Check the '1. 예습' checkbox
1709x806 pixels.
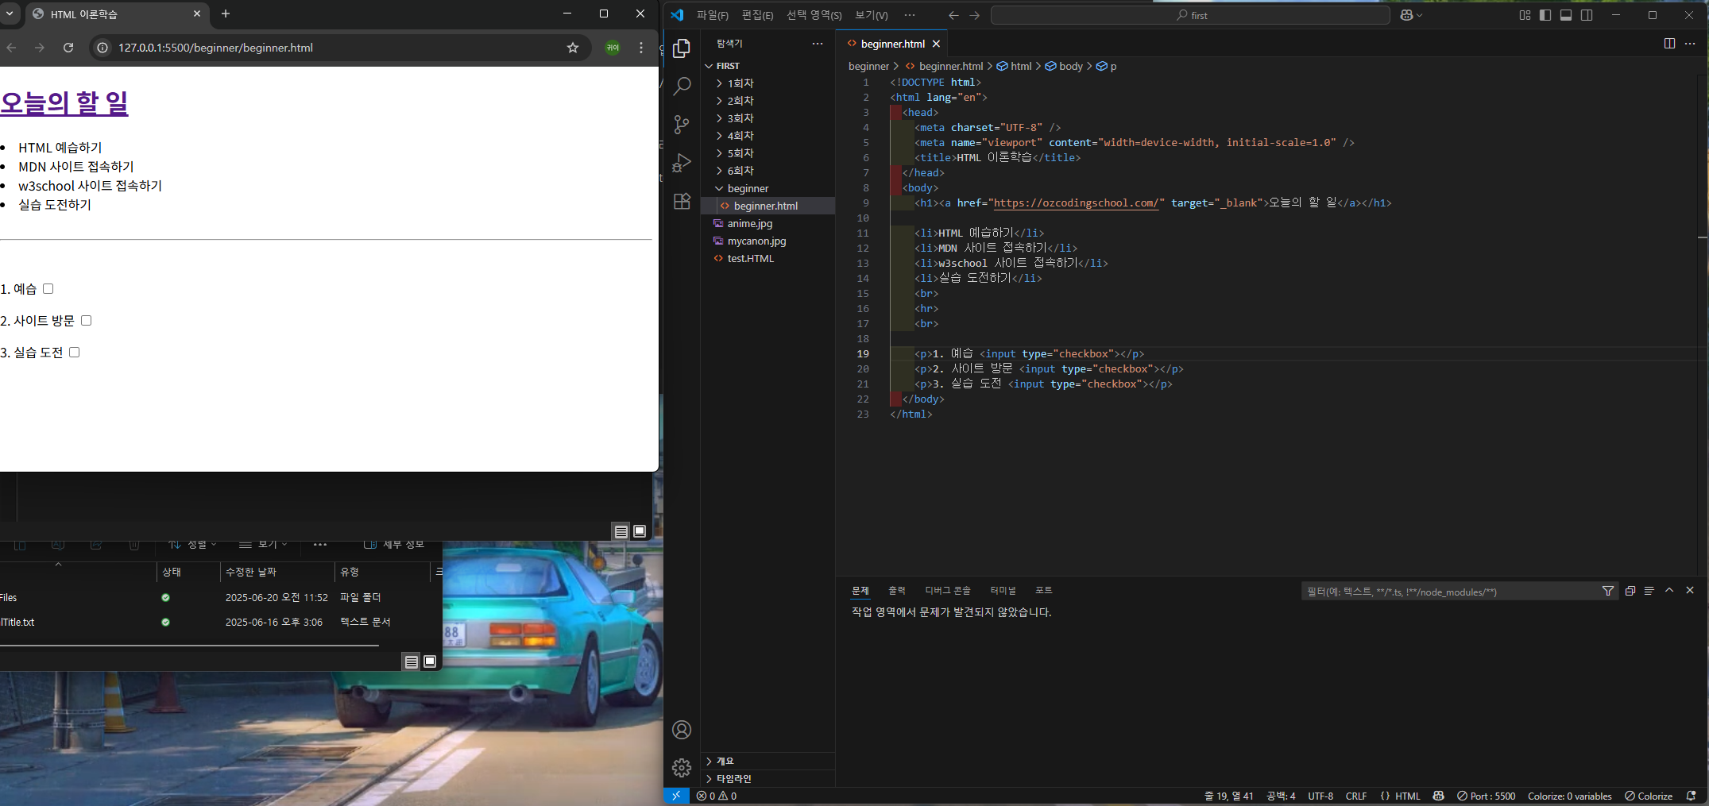coord(48,289)
